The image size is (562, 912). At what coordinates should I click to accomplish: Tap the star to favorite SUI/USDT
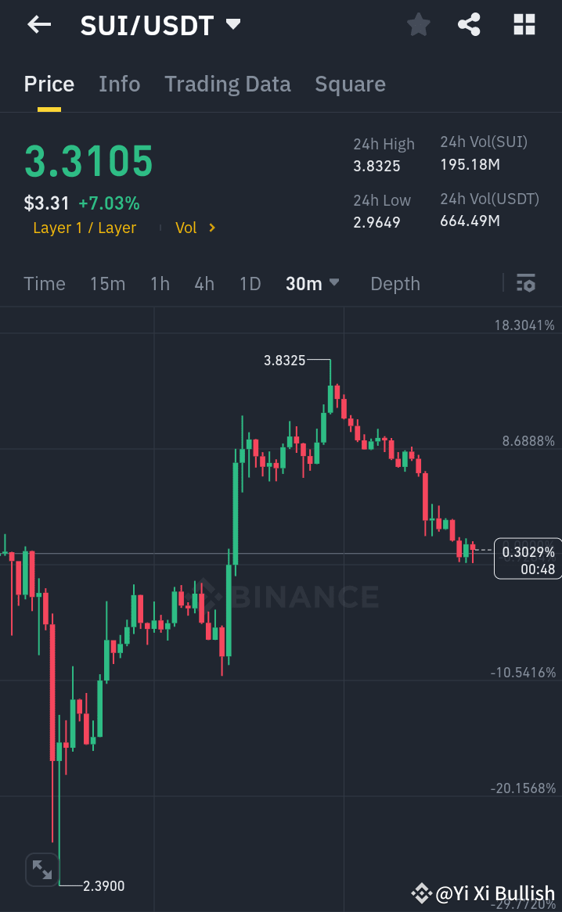coord(418,24)
